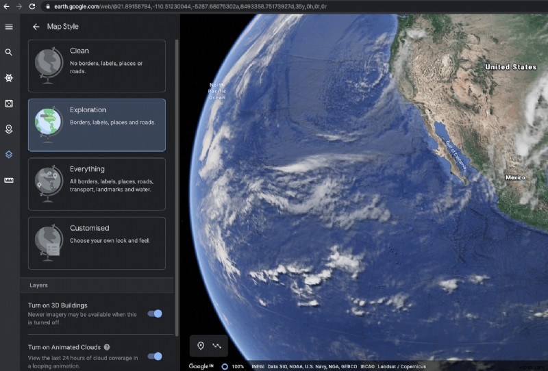This screenshot has height=371, width=548.
Task: Toggle the 3D Buildings switch
Action: click(155, 314)
